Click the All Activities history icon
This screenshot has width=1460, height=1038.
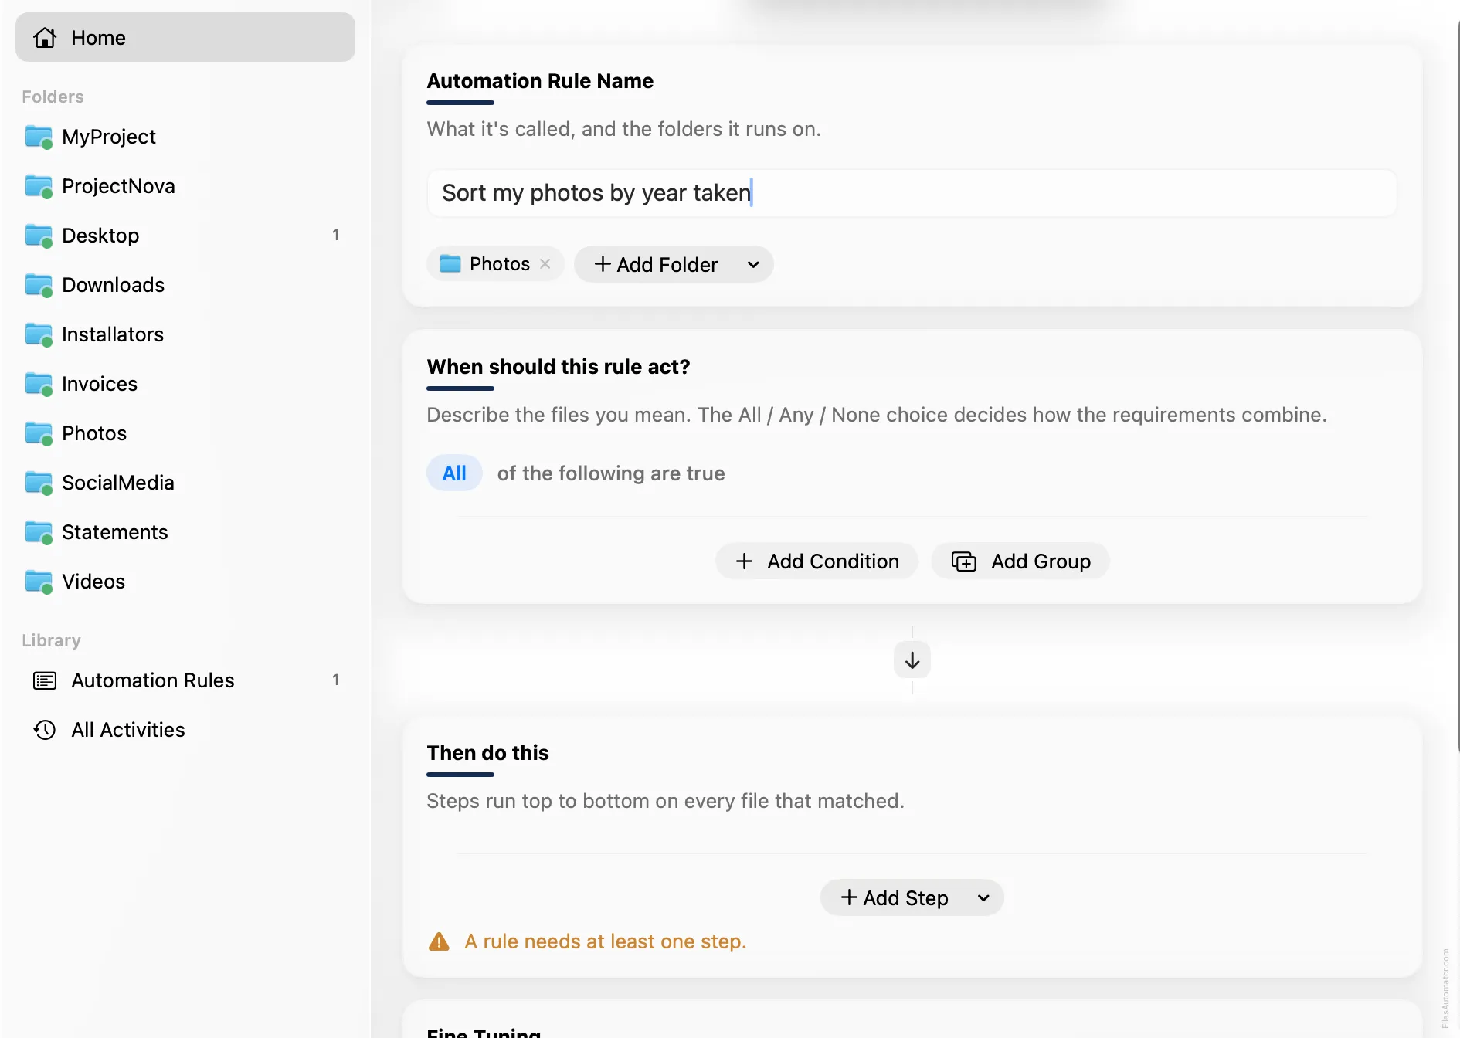click(45, 730)
